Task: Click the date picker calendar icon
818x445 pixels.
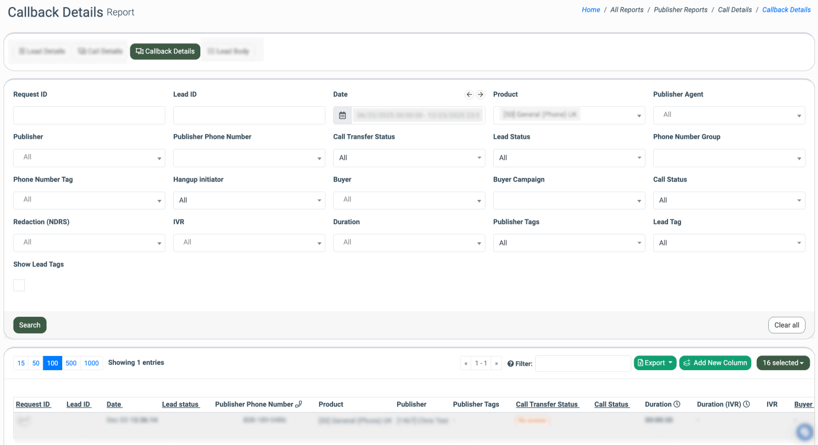Action: coord(342,115)
